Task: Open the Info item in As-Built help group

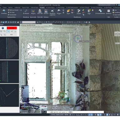Action: (x=115, y=10)
